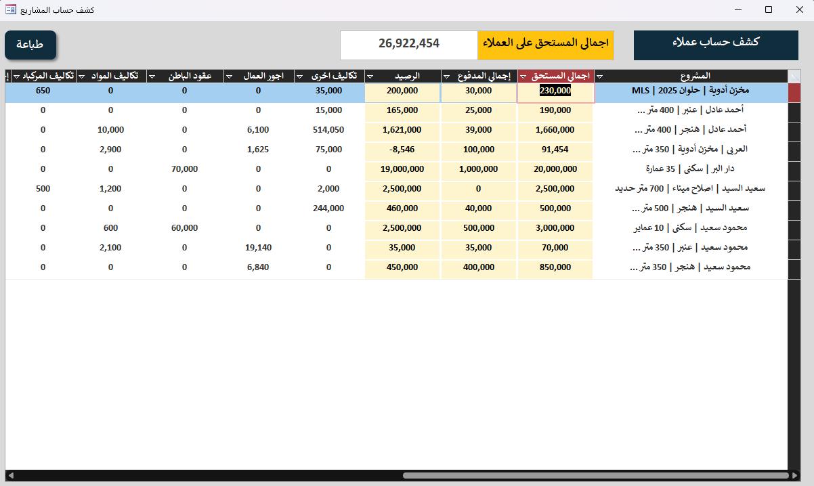This screenshot has height=486, width=814.
Task: Click the highlighted 230,000 total due cell
Action: click(x=555, y=93)
